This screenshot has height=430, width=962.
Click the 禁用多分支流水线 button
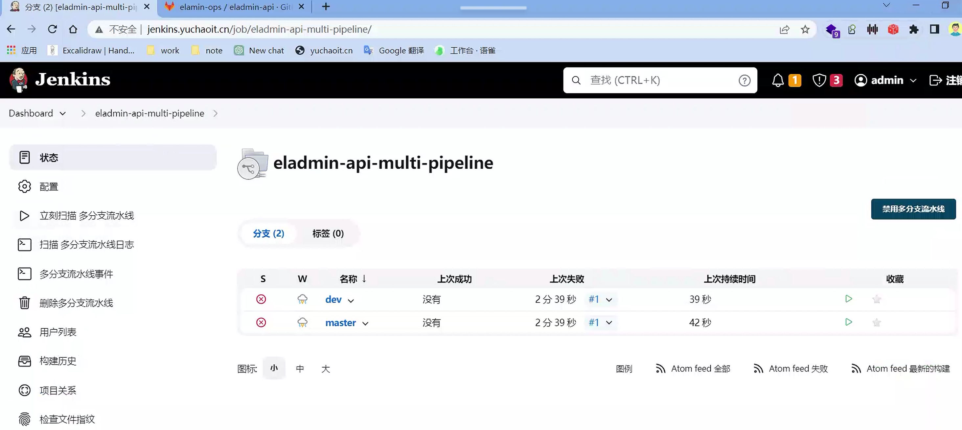(913, 209)
